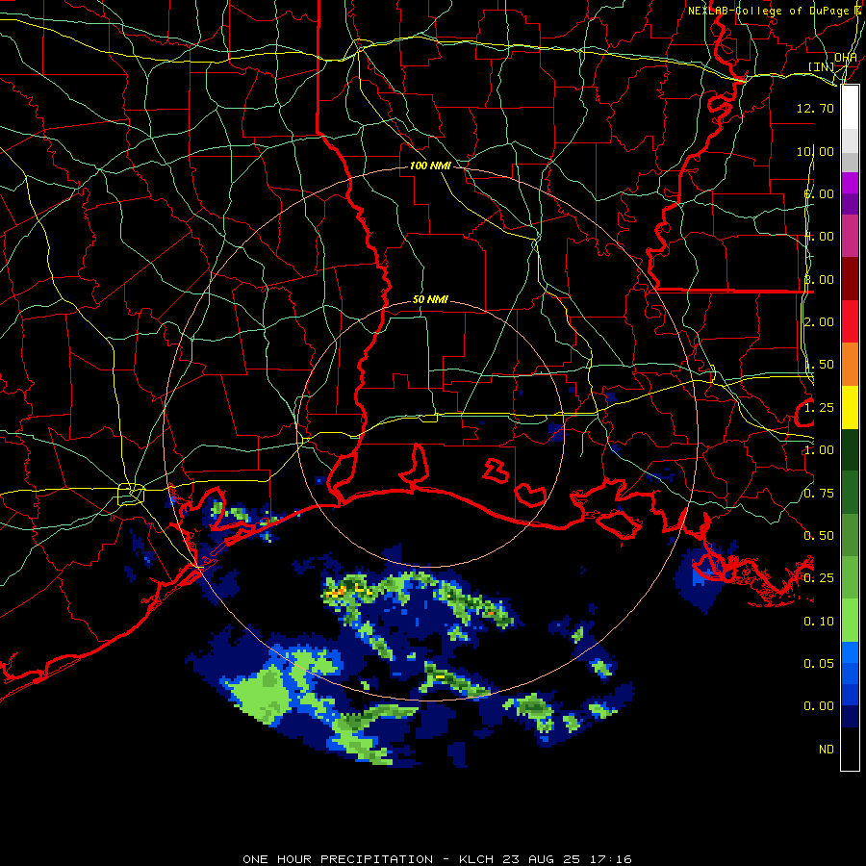The width and height of the screenshot is (866, 866).
Task: Click the light green 0.25 legend swatch
Action: (x=850, y=577)
